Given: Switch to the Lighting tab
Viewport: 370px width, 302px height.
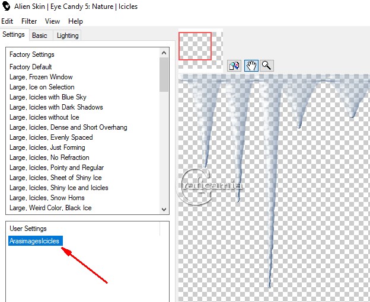Looking at the screenshot, I should click(68, 36).
